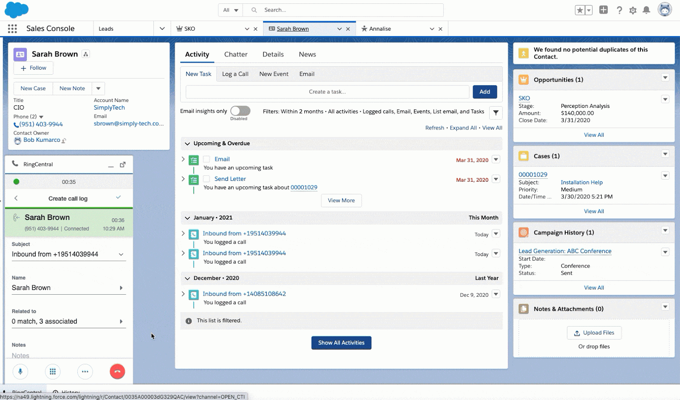Pop out the RingCentral widget window

pos(123,164)
